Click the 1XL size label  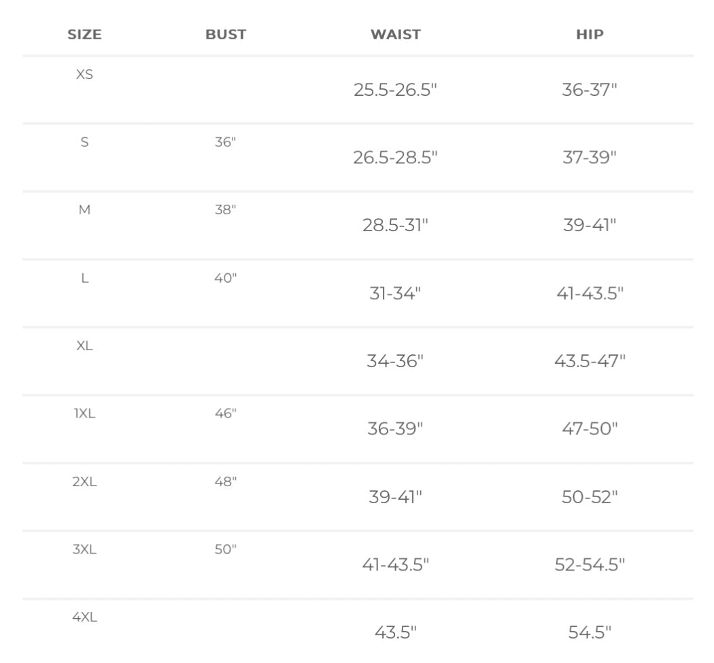(84, 413)
